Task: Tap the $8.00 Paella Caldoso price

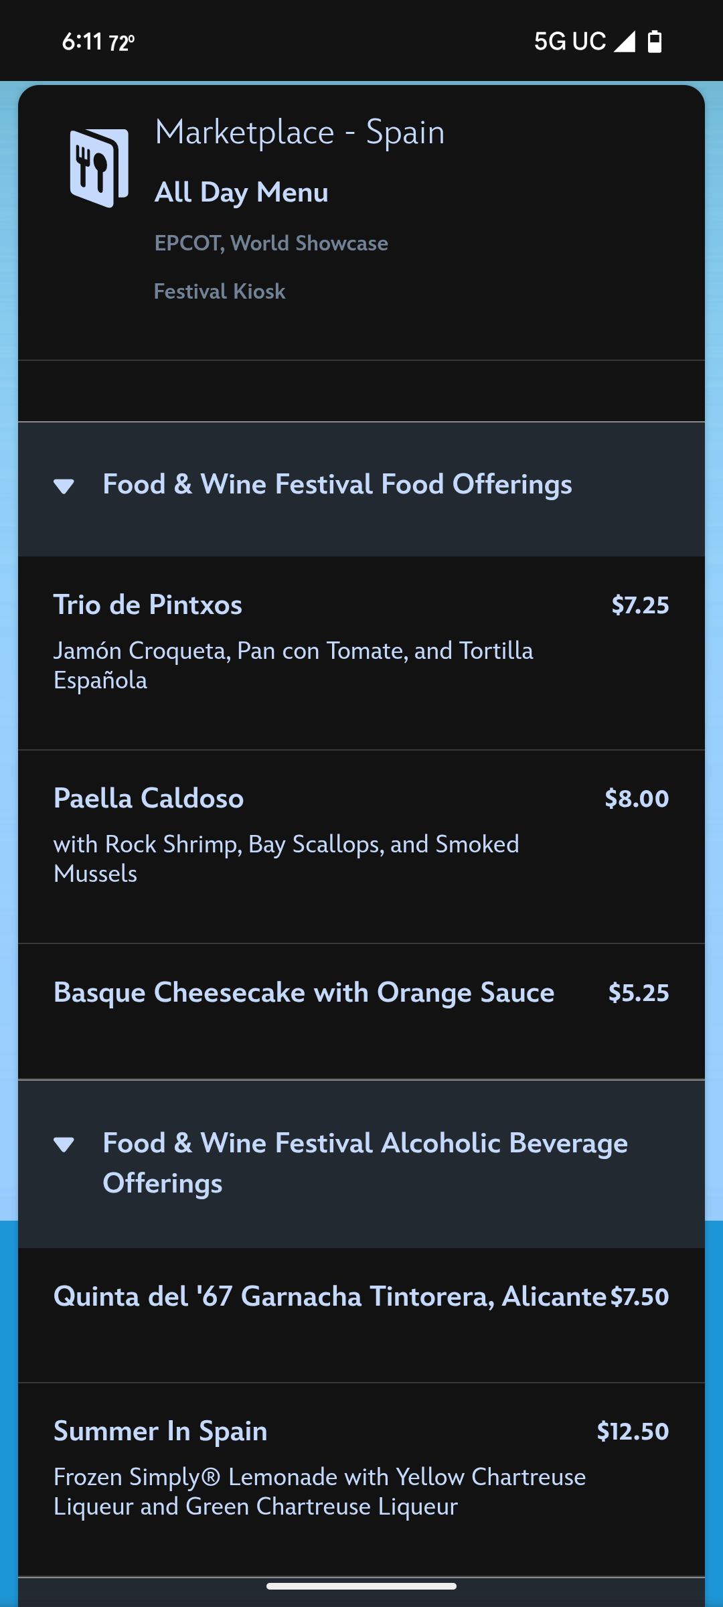Action: pyautogui.click(x=637, y=799)
